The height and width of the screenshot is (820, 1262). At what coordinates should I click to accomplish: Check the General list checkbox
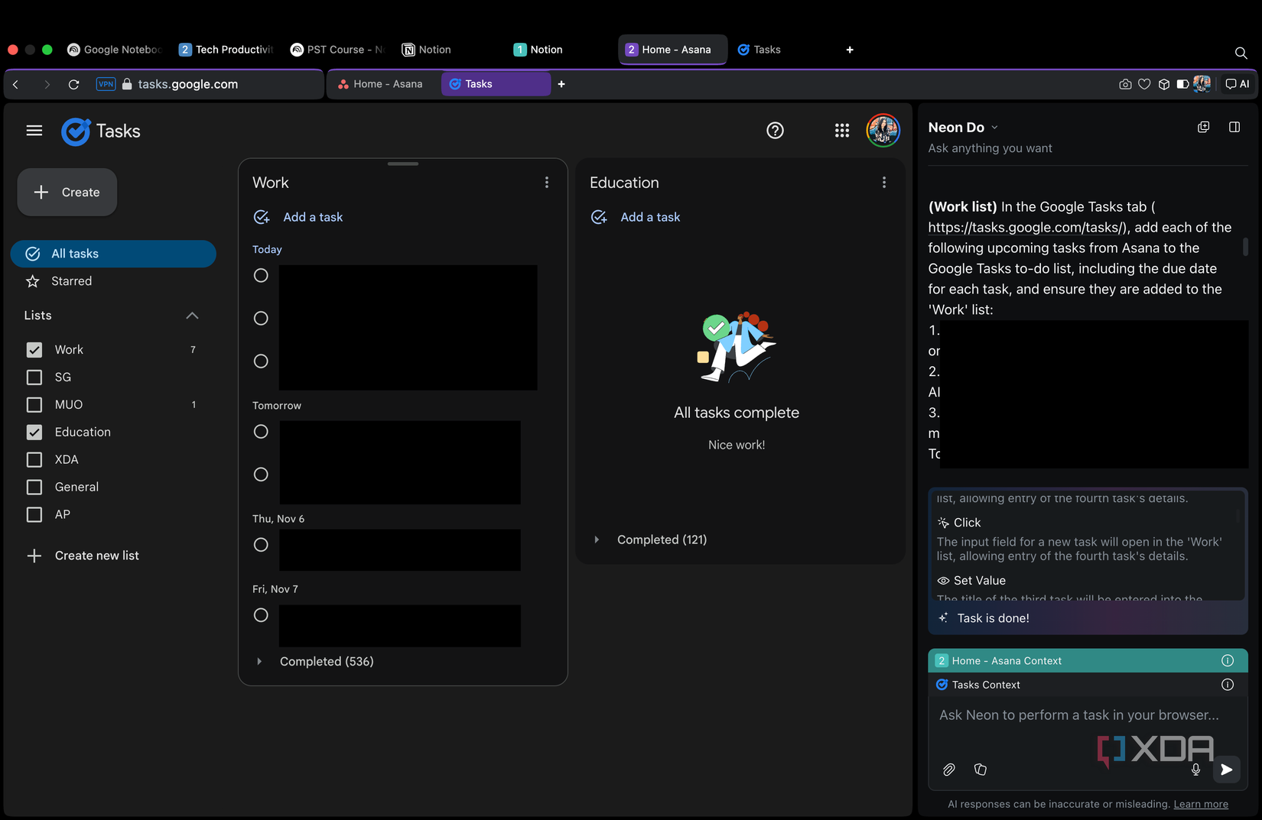pyautogui.click(x=34, y=488)
